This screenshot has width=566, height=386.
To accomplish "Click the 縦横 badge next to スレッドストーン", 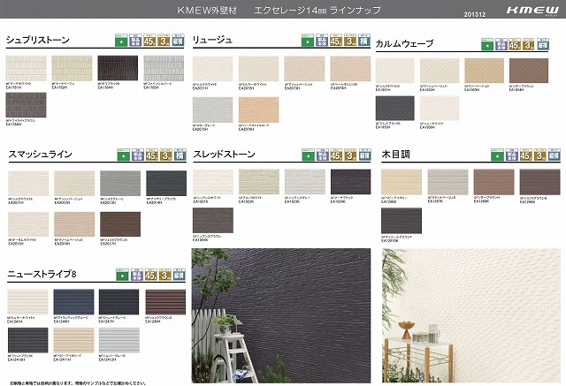I will 364,155.
